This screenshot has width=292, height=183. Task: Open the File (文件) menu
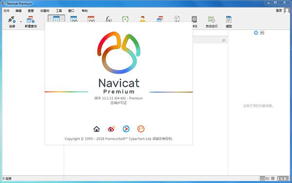click(x=6, y=11)
